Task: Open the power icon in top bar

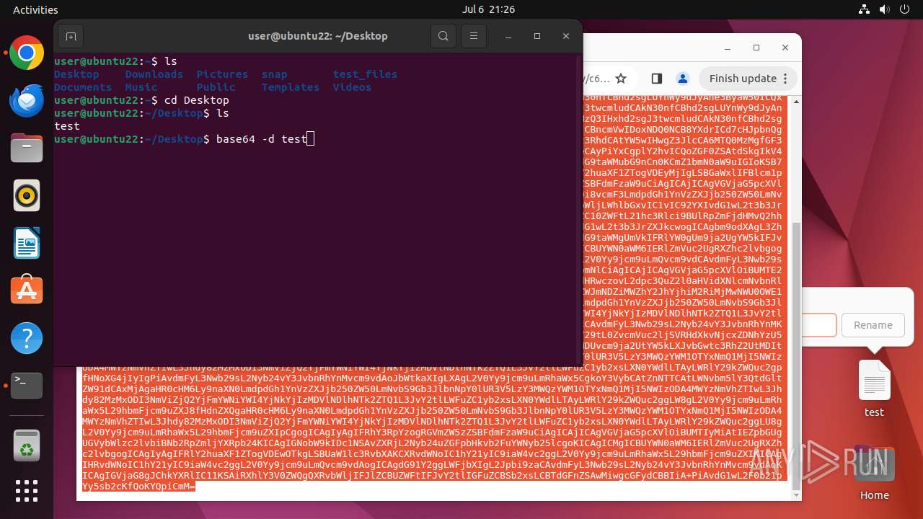Action: click(904, 9)
